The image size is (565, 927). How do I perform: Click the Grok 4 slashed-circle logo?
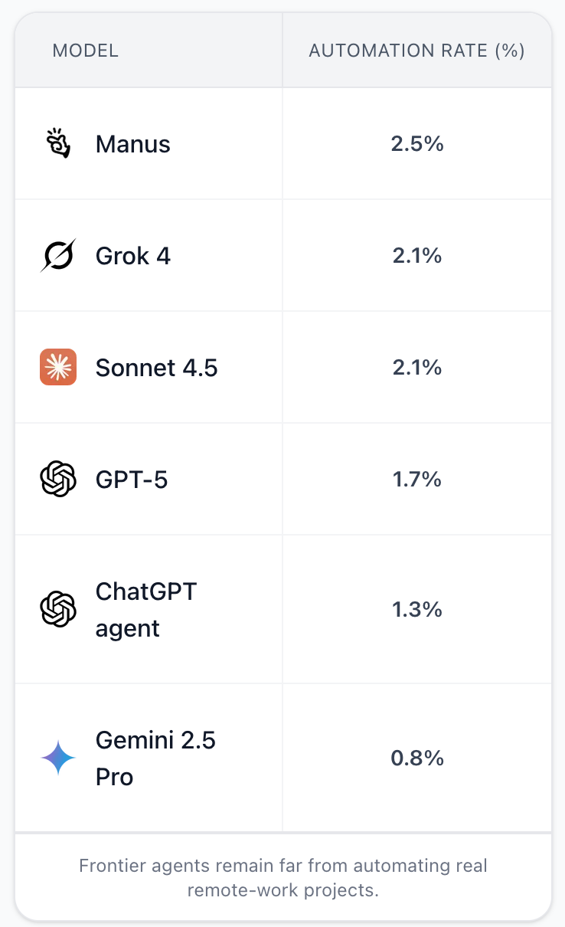pyautogui.click(x=58, y=255)
